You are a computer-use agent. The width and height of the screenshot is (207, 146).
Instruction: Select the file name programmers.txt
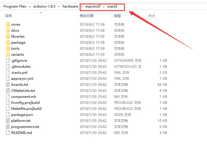click(25, 126)
